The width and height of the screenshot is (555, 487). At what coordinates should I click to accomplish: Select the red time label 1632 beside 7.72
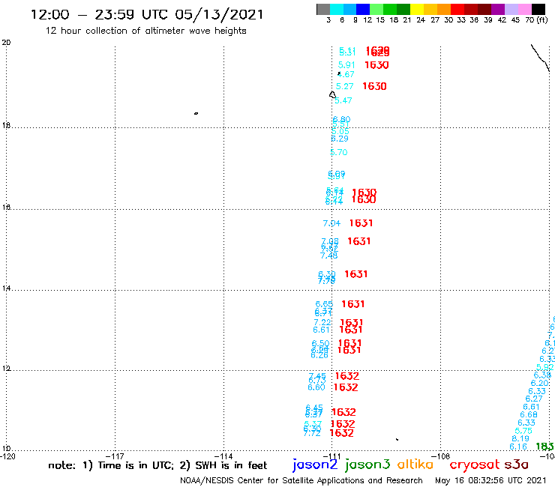(341, 433)
